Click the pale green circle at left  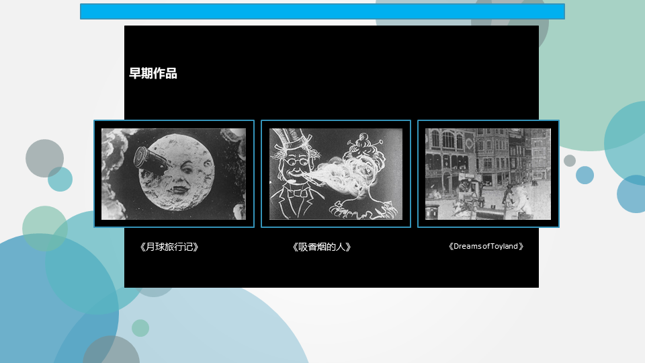tap(45, 229)
